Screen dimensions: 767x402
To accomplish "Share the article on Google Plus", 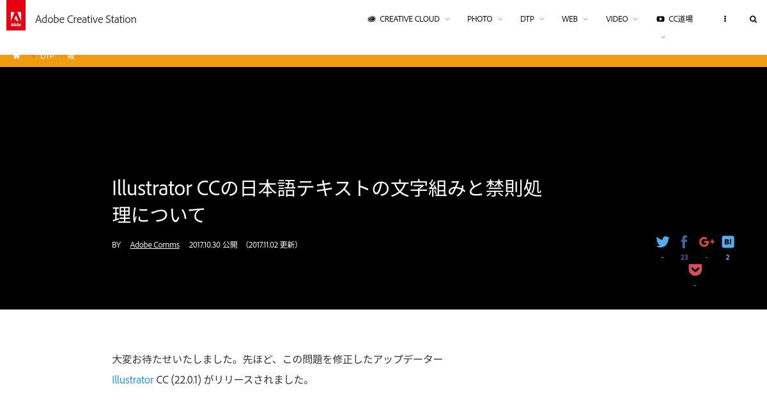I will (x=706, y=242).
